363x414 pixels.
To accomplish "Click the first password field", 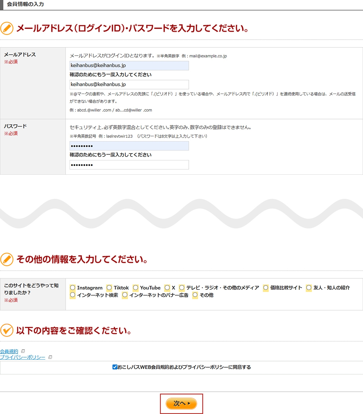I will pyautogui.click(x=129, y=146).
